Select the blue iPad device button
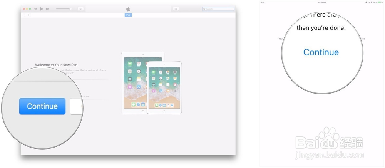Viewport: 385px width, 168px height. click(128, 15)
